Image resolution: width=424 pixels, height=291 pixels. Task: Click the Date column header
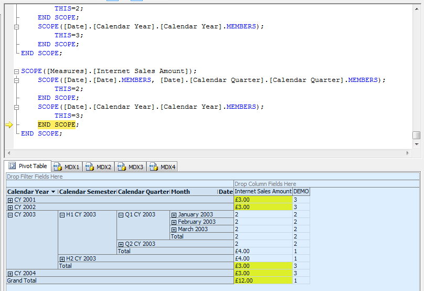(226, 192)
